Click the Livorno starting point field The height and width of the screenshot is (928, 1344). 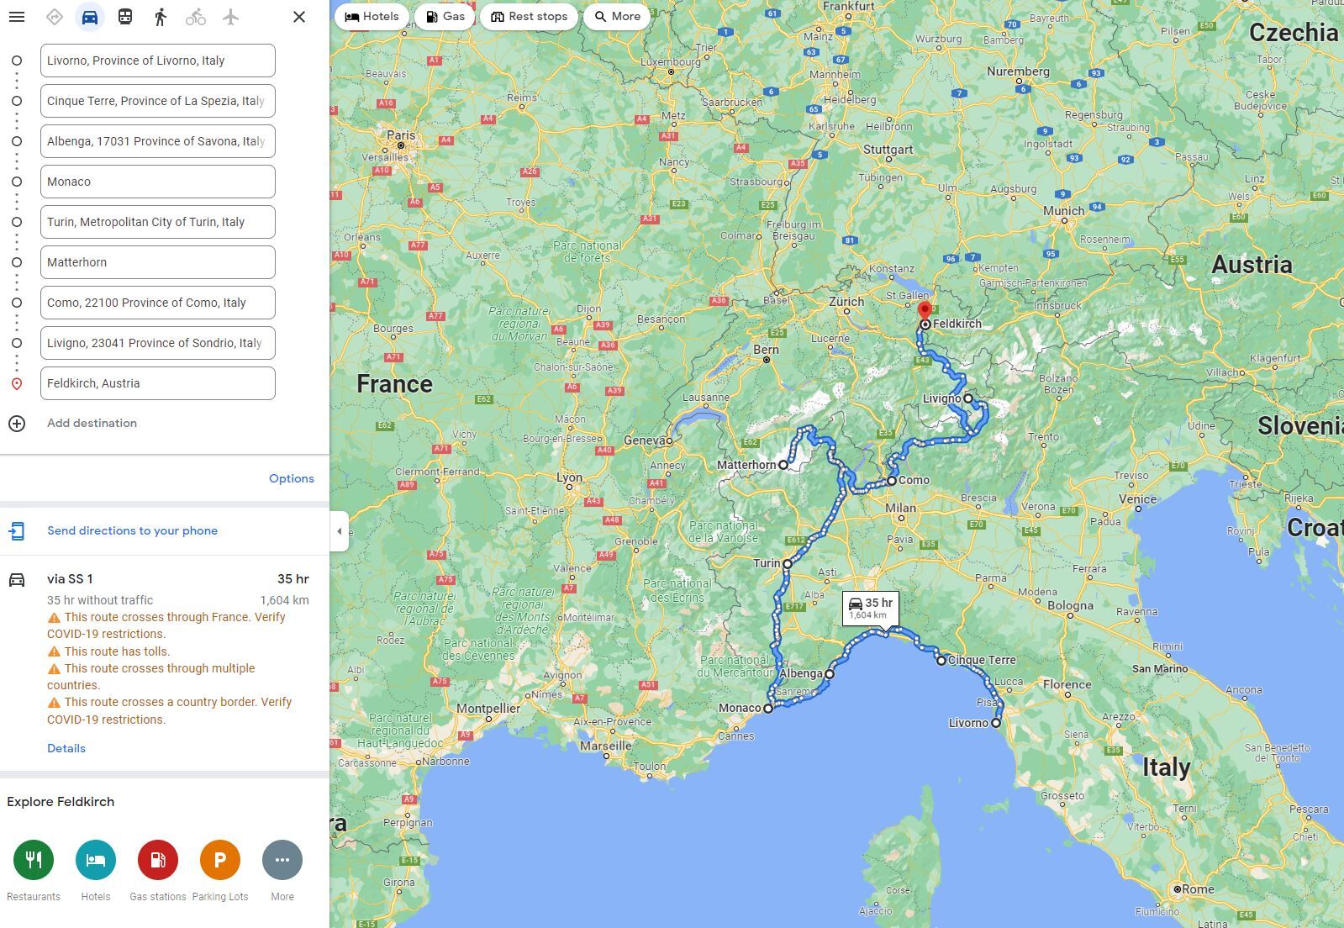158,61
